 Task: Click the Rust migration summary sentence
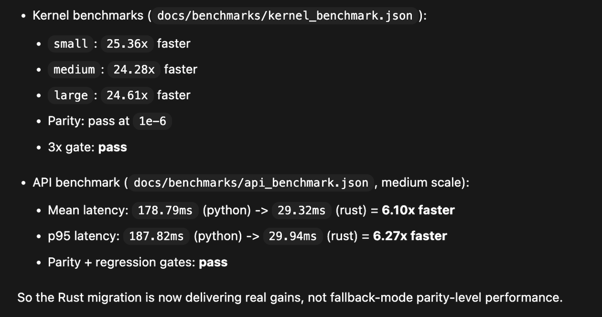(x=290, y=298)
